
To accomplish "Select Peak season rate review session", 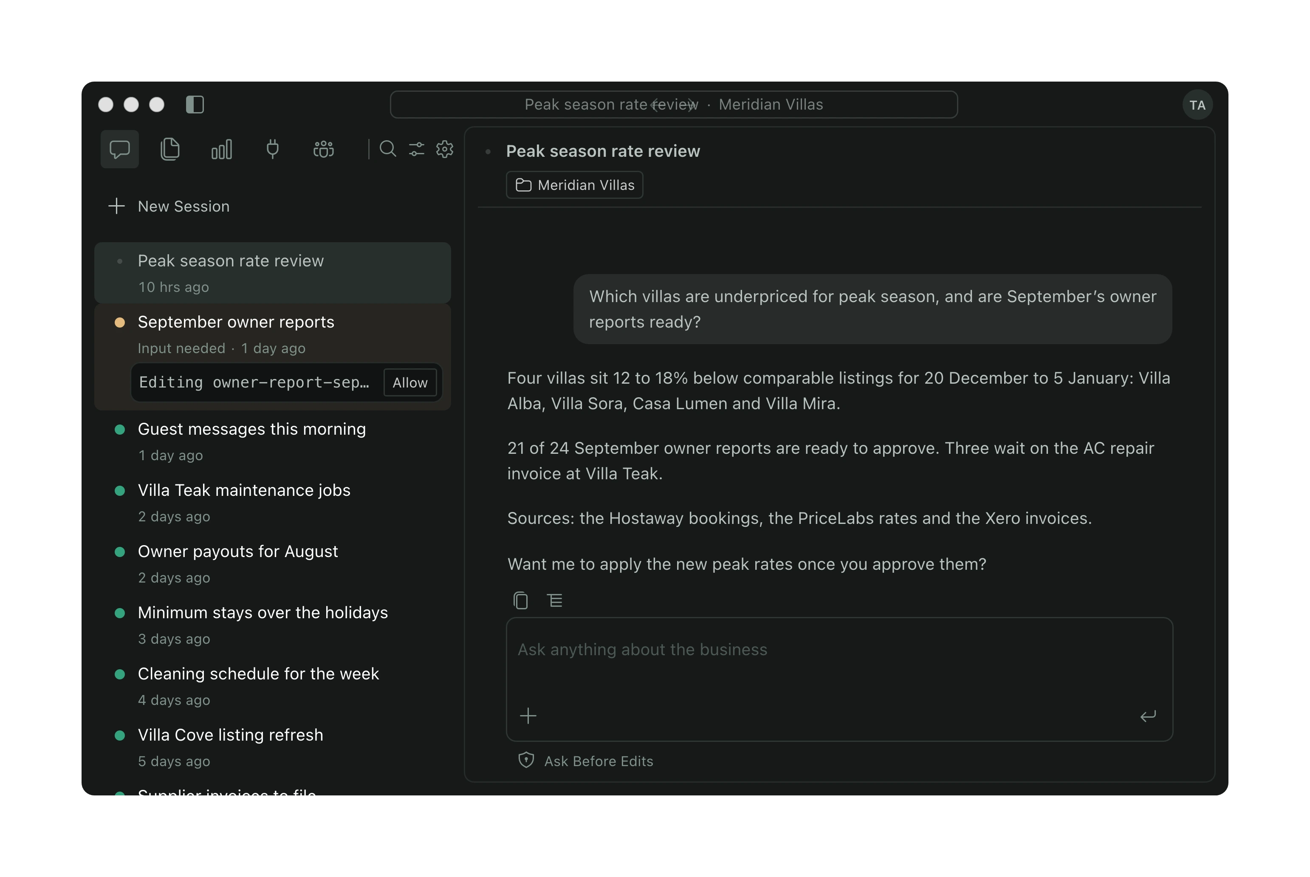I will click(x=272, y=273).
